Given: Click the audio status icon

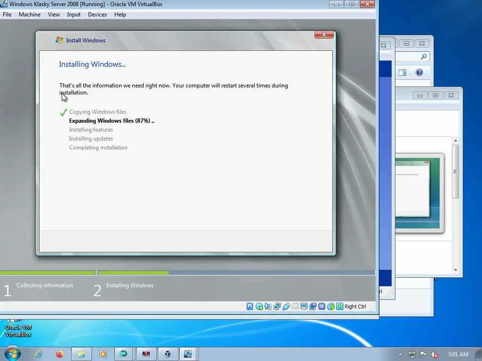Looking at the screenshot, I should [x=268, y=306].
